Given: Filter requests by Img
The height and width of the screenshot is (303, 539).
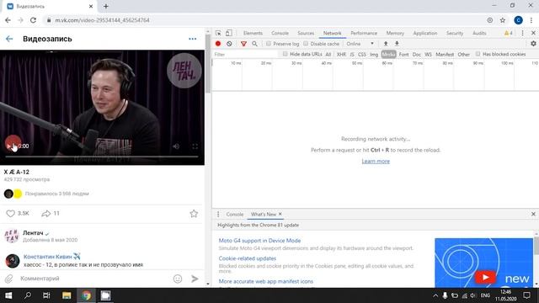Looking at the screenshot, I should click(374, 54).
